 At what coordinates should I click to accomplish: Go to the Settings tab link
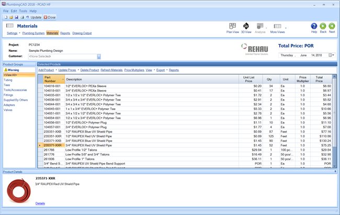point(12,33)
